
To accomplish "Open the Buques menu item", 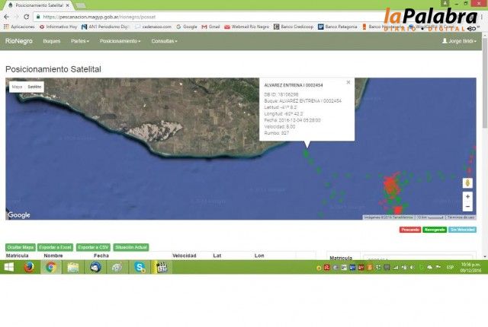I will point(52,40).
